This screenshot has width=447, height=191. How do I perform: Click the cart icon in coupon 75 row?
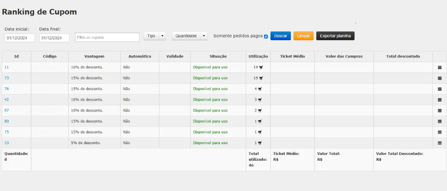tap(260, 132)
